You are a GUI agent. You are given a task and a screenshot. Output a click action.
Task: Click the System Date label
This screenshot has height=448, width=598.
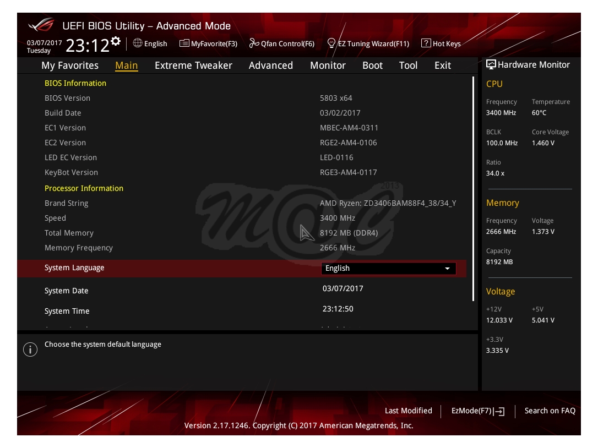pyautogui.click(x=67, y=291)
